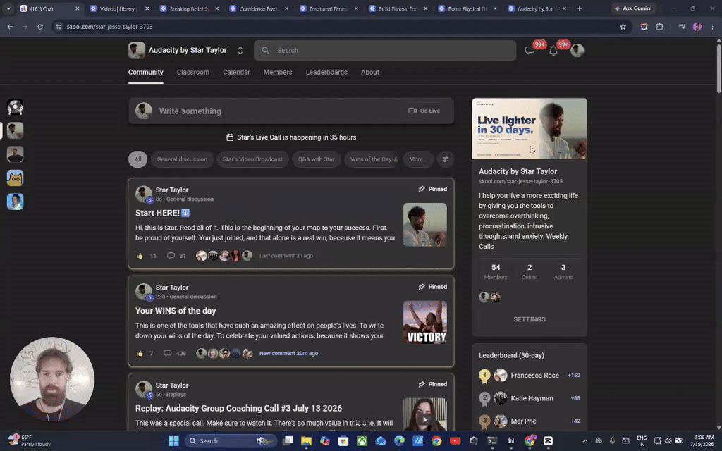Open the Windows Start menu
Viewport: 722px width, 451px height.
[x=173, y=441]
